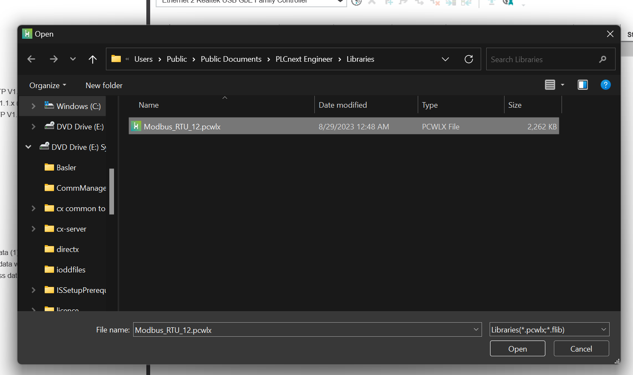
Task: Expand breadcrumb overflow chevrons
Action: pyautogui.click(x=127, y=59)
